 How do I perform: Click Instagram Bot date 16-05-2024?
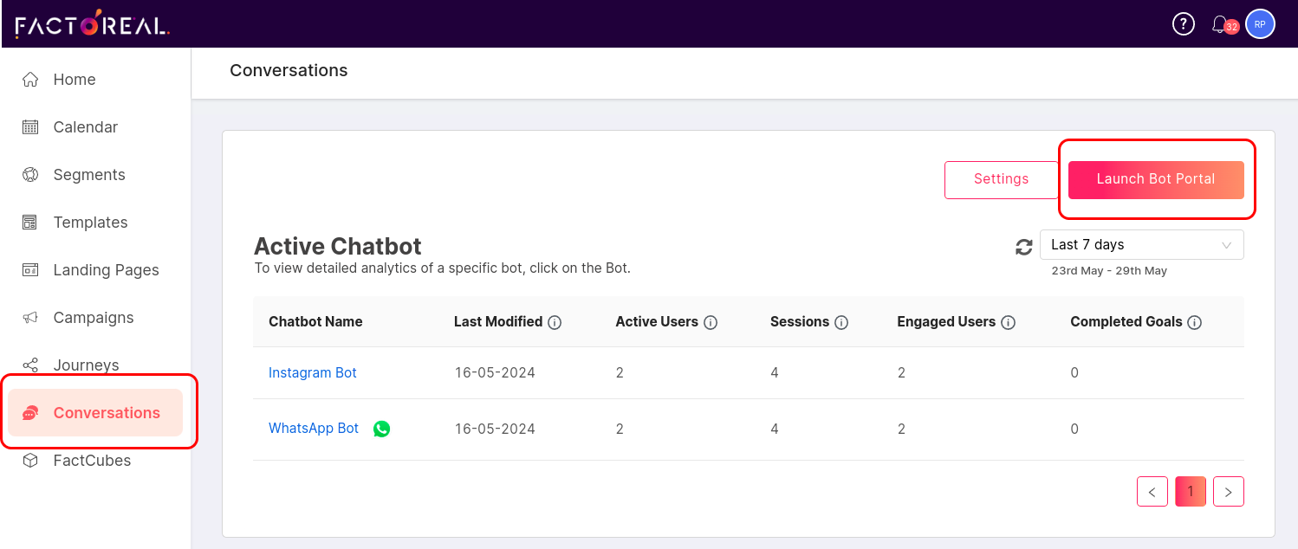point(495,373)
